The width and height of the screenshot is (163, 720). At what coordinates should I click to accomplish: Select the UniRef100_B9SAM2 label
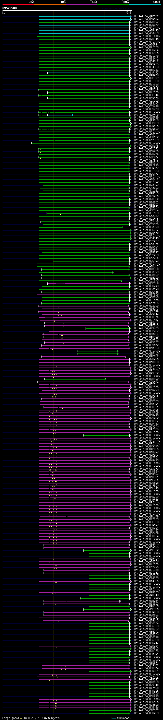[x=146, y=59]
